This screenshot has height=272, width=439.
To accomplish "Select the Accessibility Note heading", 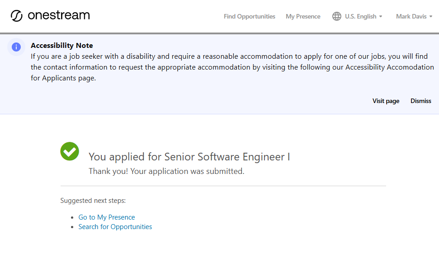I will (x=62, y=45).
